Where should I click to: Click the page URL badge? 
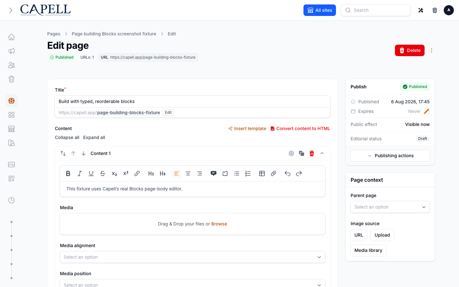148,57
